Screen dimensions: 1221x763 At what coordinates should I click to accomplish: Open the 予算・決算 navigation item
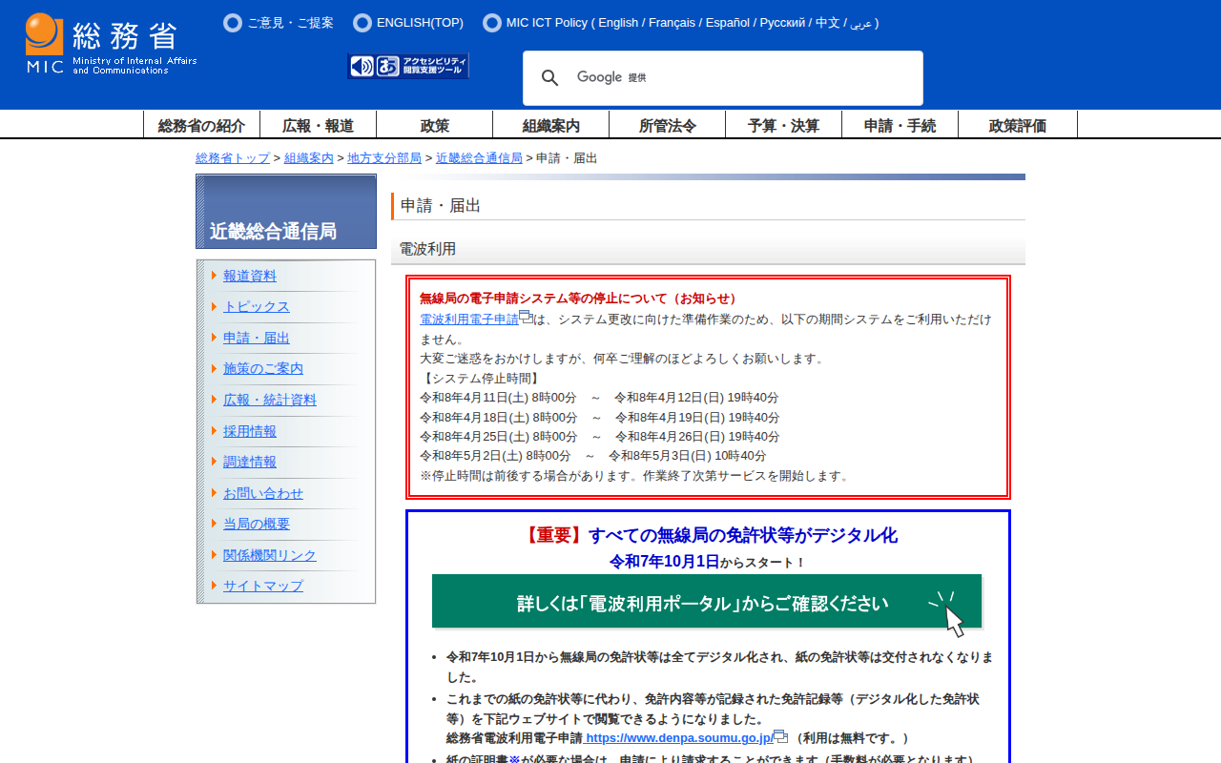pyautogui.click(x=783, y=125)
